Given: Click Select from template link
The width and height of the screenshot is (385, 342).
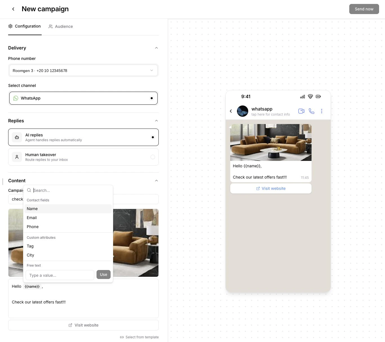Looking at the screenshot, I should click(139, 337).
